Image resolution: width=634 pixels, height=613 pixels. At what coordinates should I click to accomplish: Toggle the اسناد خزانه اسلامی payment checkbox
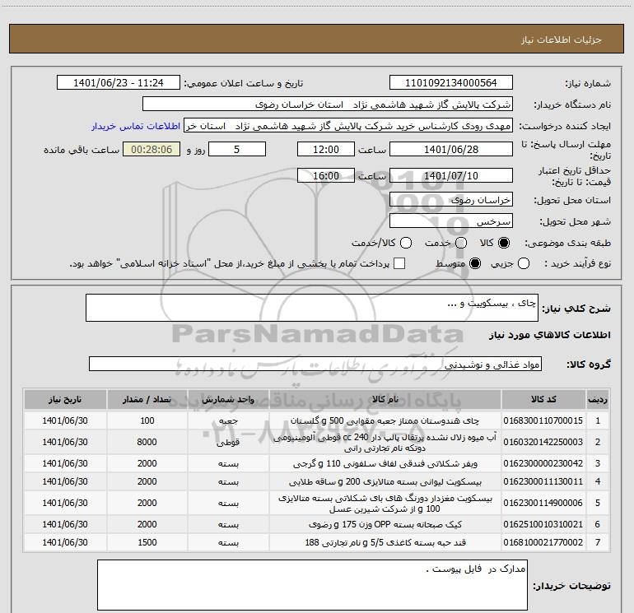(399, 263)
